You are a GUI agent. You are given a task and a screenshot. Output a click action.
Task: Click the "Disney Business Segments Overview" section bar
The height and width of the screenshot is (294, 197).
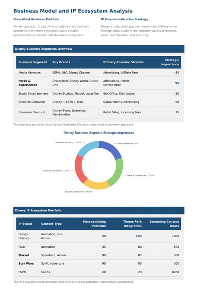[99, 49]
